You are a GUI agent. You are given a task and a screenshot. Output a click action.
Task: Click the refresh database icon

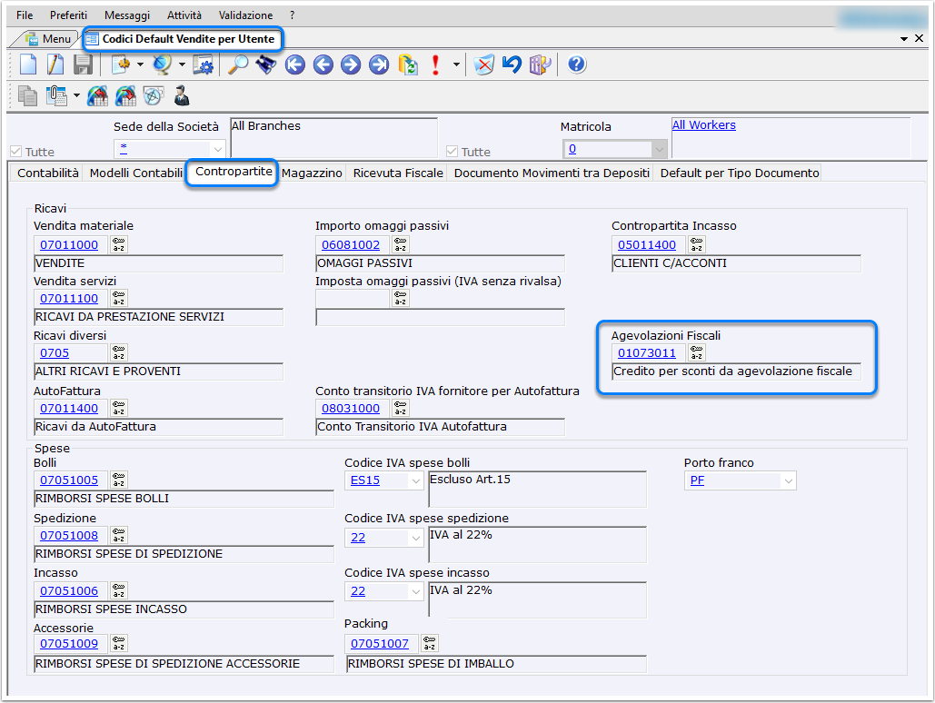coord(408,64)
